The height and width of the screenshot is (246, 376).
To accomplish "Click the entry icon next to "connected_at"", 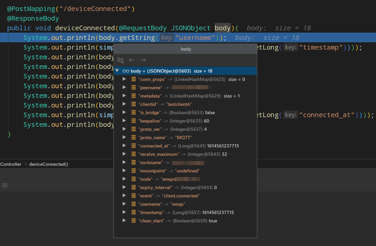I will pyautogui.click(x=134, y=146).
